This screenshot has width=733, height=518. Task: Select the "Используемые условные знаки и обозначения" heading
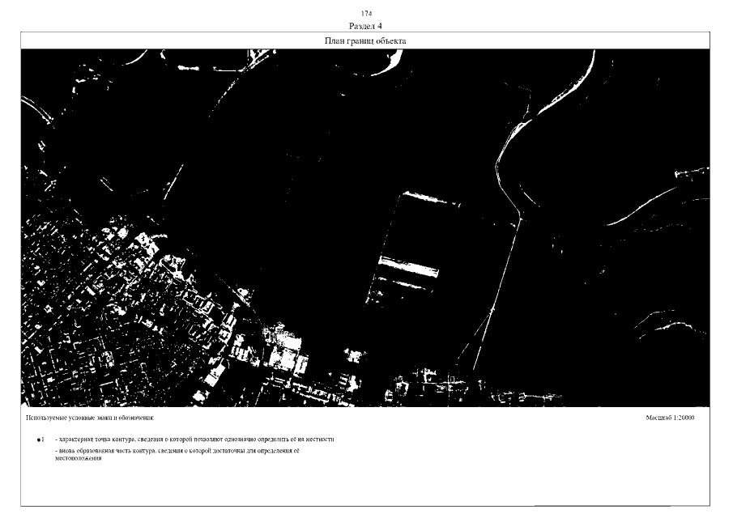pyautogui.click(x=89, y=418)
